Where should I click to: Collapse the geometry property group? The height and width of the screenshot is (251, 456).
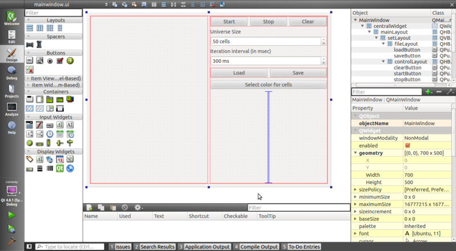[x=355, y=153]
